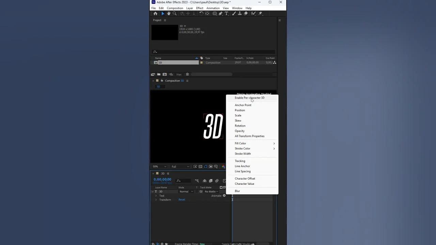Open the blending mode Normal dropdown
The width and height of the screenshot is (436, 245).
click(186, 192)
